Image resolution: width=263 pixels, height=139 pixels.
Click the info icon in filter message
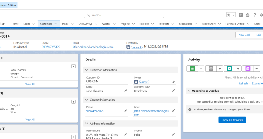point(190,109)
